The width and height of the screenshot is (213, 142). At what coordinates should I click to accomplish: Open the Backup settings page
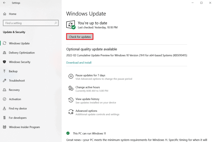(x=13, y=71)
